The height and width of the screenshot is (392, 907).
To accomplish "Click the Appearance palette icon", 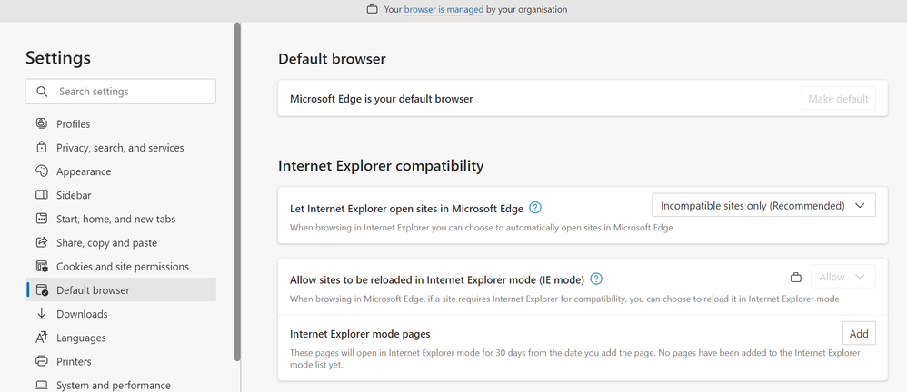I will [x=42, y=171].
